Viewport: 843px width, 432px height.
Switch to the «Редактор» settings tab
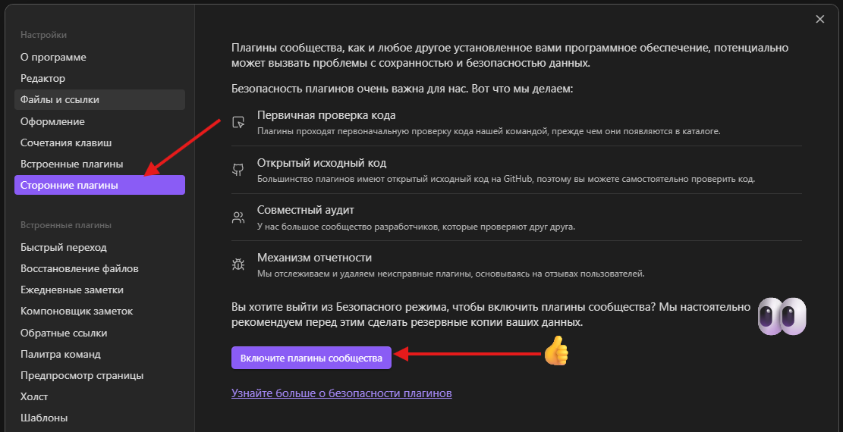pyautogui.click(x=43, y=78)
